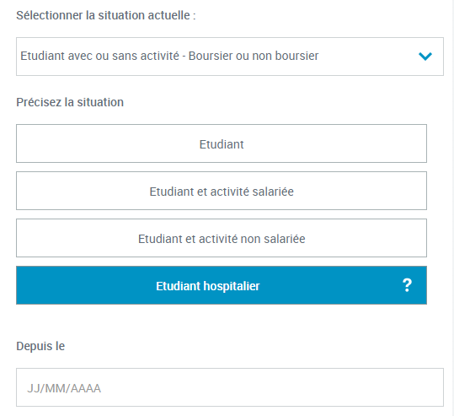Select student with salaried activity button
This screenshot has height=416, width=454.
[222, 191]
